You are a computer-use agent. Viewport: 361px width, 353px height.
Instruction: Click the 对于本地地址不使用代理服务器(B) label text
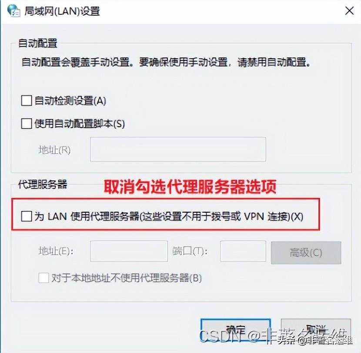point(127,278)
